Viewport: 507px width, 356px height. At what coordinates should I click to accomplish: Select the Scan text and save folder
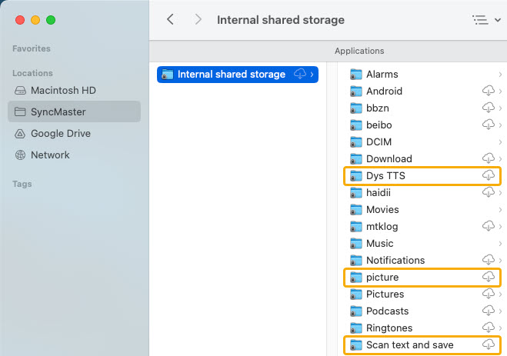click(x=422, y=344)
